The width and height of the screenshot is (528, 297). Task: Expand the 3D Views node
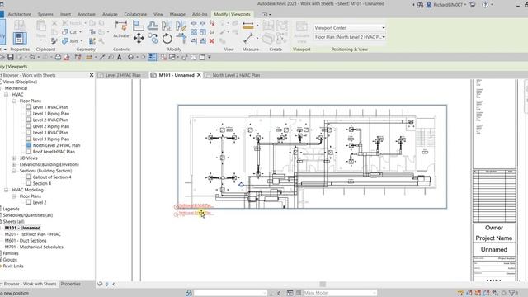pos(14,158)
